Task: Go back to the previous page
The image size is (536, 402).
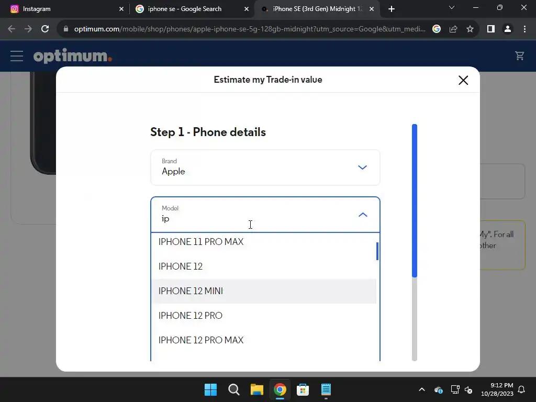Action: 12,29
